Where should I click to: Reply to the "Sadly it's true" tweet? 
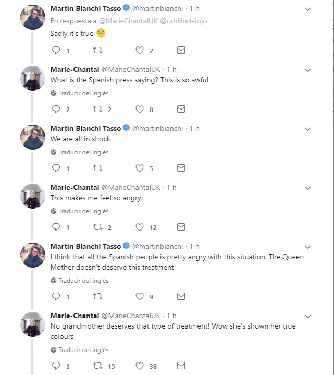[x=57, y=51]
